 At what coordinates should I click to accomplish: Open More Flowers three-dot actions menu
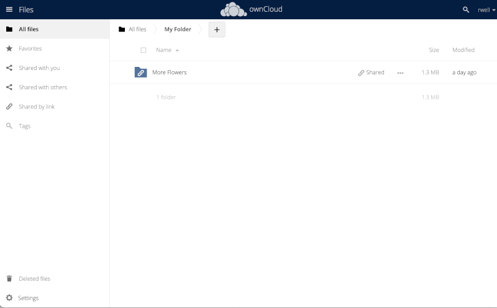pyautogui.click(x=400, y=73)
